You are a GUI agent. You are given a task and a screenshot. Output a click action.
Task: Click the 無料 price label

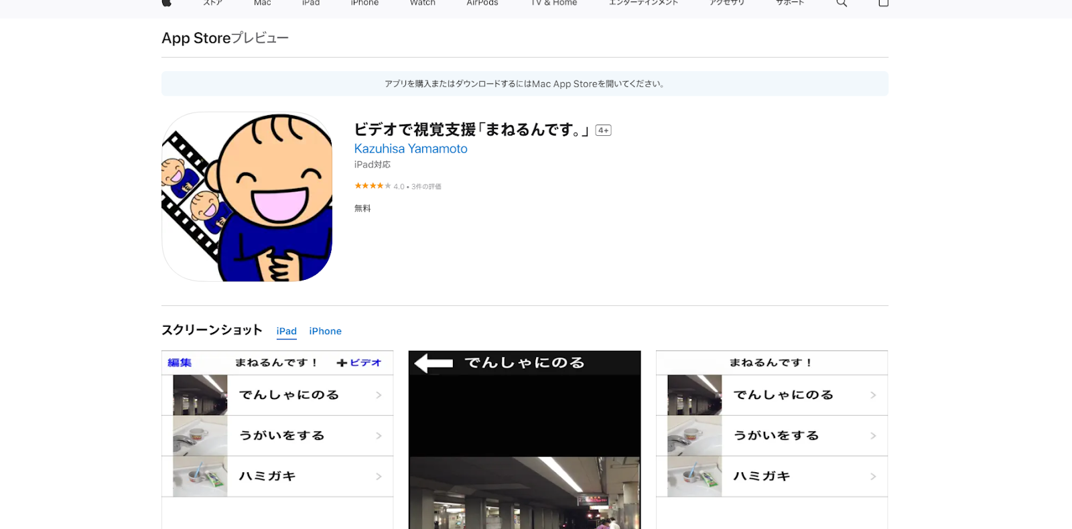click(x=362, y=208)
